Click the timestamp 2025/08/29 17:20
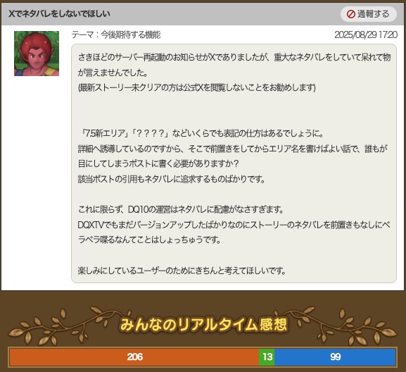 pyautogui.click(x=366, y=35)
